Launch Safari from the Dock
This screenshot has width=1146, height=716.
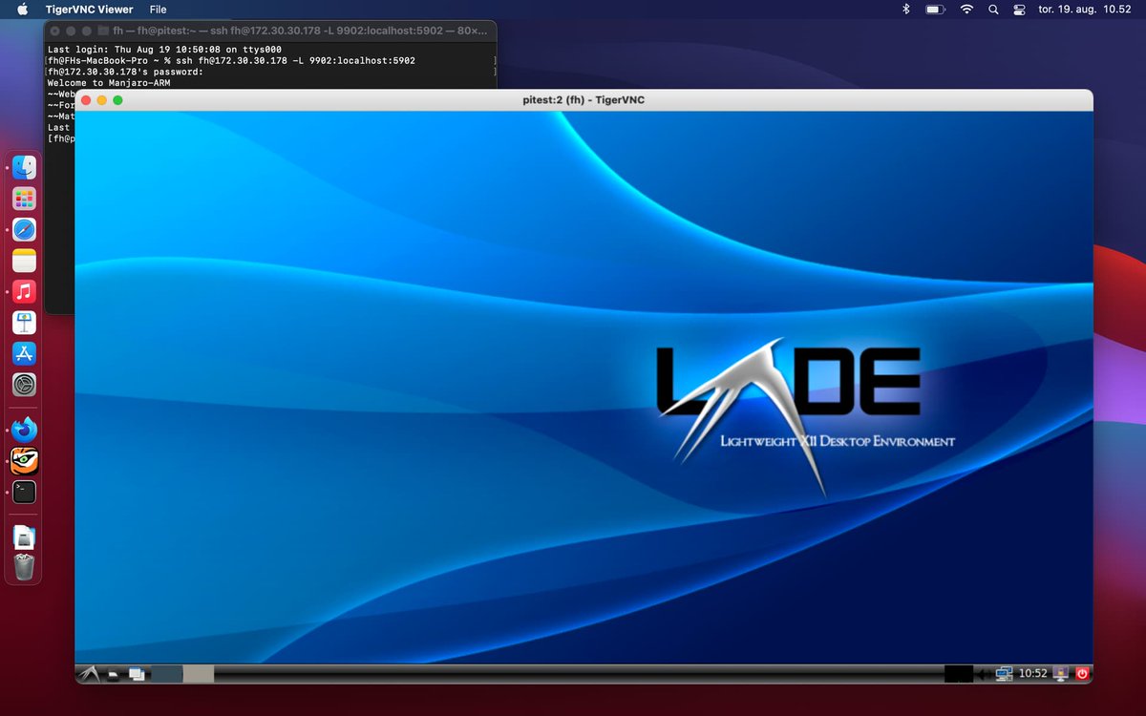point(24,229)
